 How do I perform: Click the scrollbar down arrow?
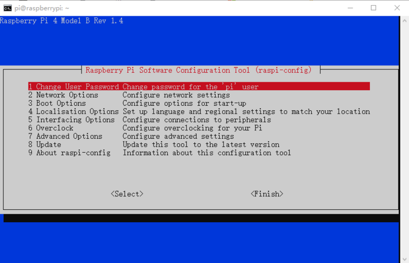(x=405, y=259)
